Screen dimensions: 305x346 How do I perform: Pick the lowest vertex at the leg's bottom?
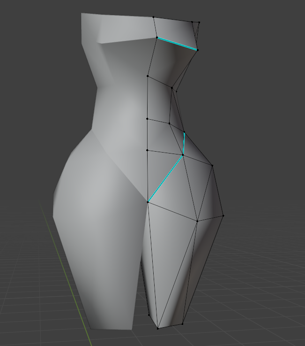158,329
